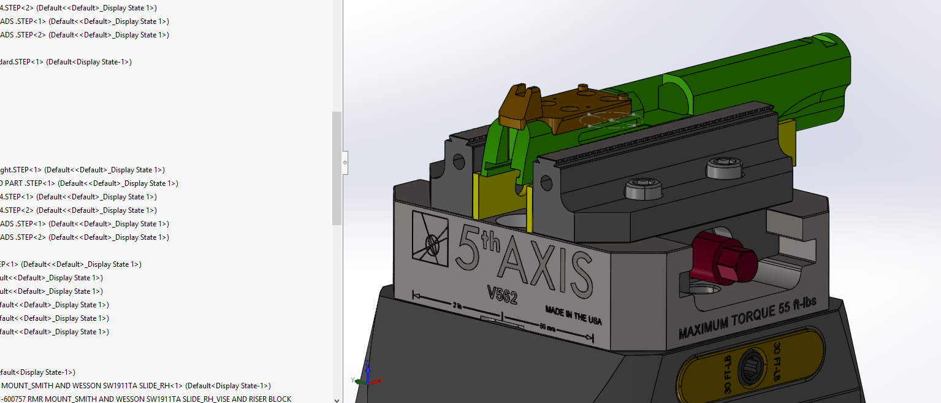The width and height of the screenshot is (941, 403).
Task: Pick the dashed ellipse sketch on the brown mount
Action: (x=610, y=120)
